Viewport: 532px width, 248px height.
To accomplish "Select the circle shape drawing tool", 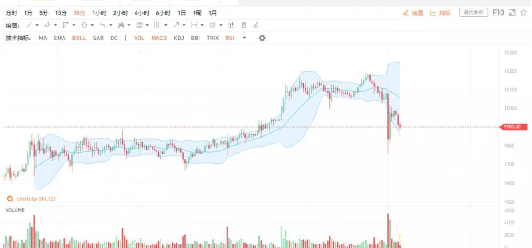I will tap(84, 25).
